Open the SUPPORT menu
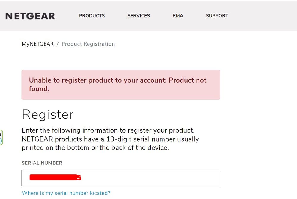This screenshot has height=199, width=297. point(217,16)
